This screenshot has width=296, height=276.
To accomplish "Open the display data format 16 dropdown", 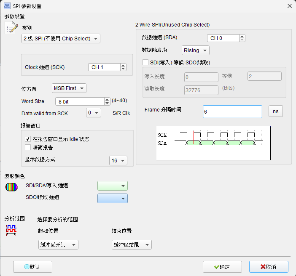I will point(118,161).
